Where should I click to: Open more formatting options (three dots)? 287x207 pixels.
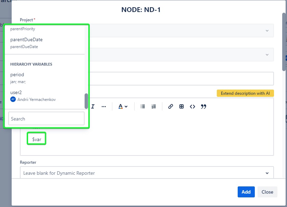104,106
